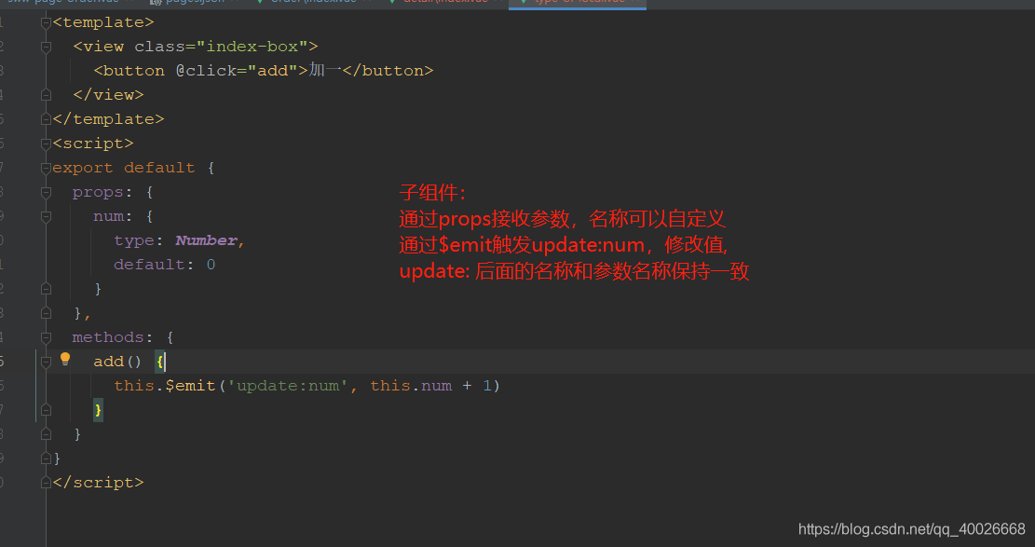Fold the export default block
1035x547 pixels.
point(46,168)
